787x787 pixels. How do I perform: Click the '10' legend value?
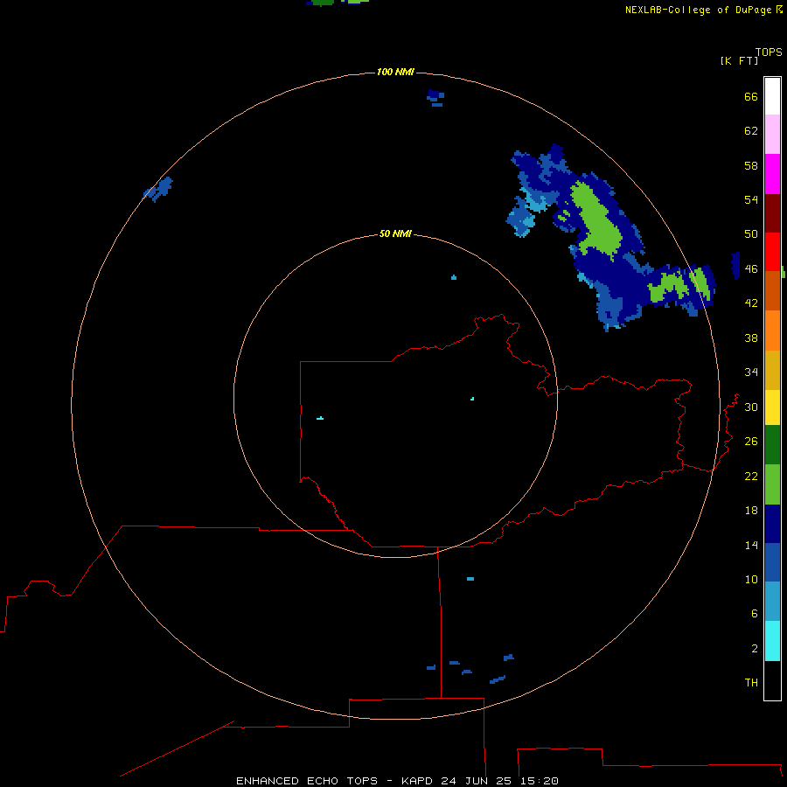click(751, 580)
